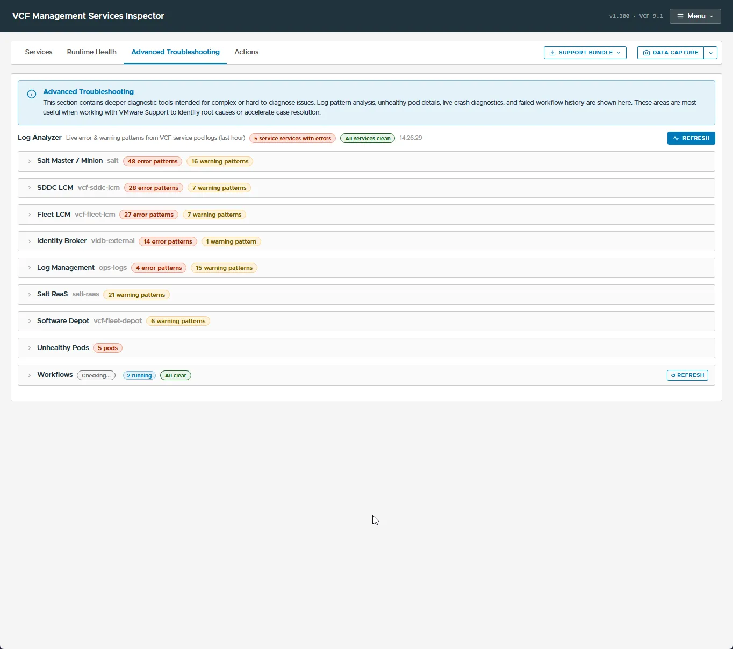This screenshot has width=733, height=649.
Task: Click the Log Analyzer heading
Action: coord(40,138)
